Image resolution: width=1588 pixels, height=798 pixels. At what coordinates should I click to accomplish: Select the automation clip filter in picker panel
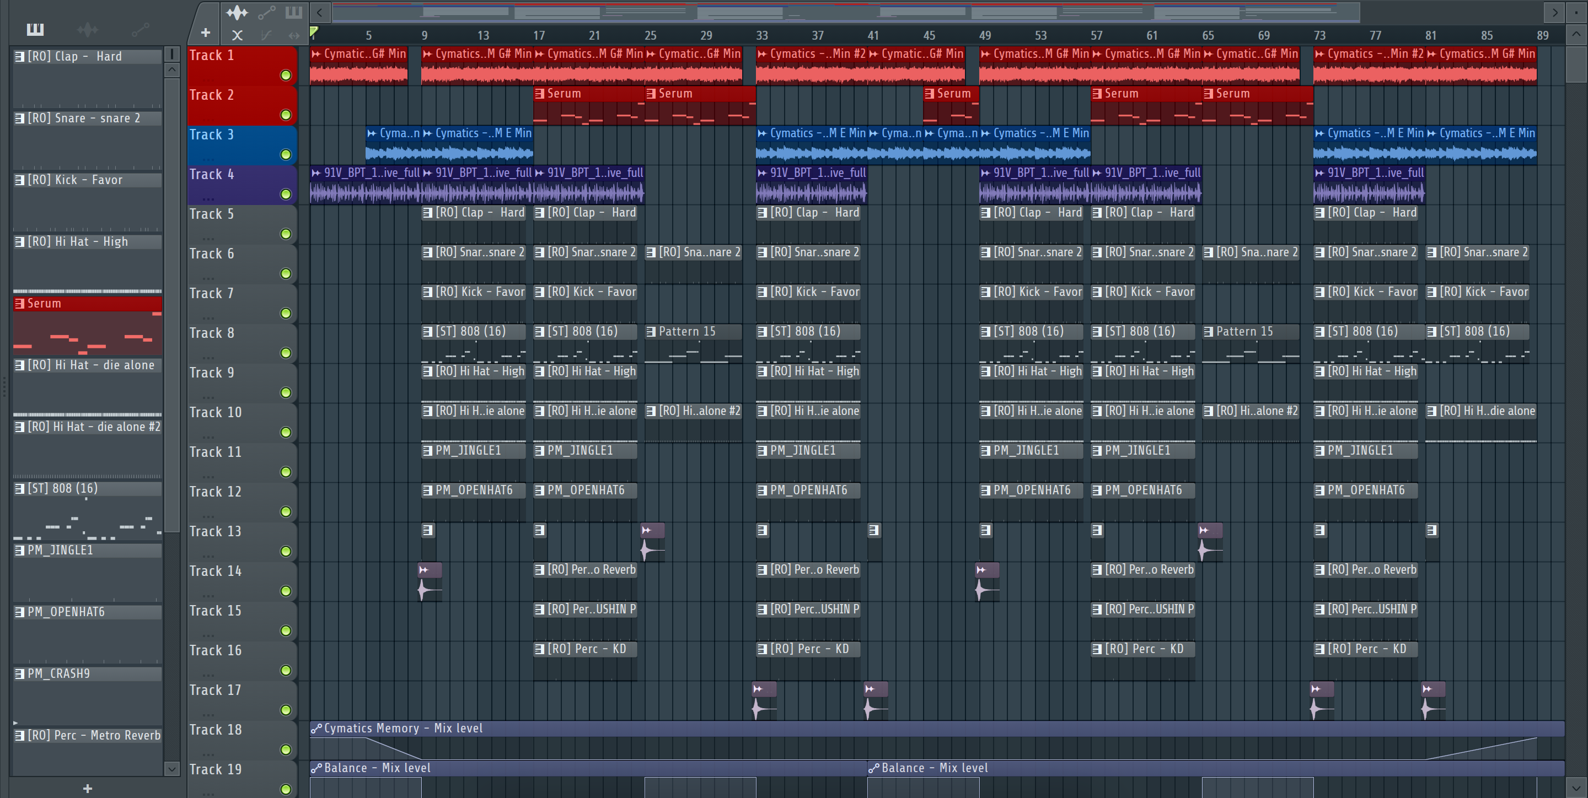[x=140, y=29]
